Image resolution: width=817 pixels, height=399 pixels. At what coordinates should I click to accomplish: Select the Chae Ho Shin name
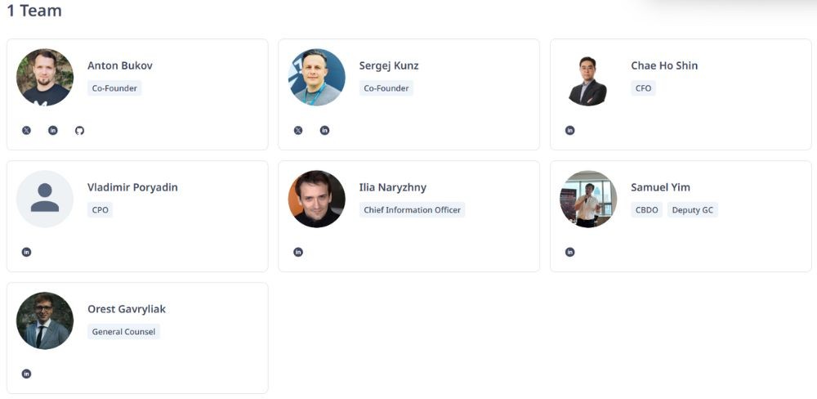pyautogui.click(x=664, y=65)
